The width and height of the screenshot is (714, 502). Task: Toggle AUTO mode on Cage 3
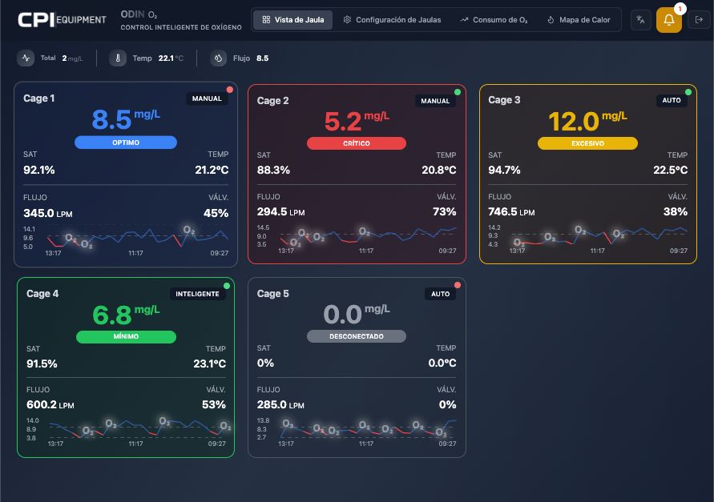[x=672, y=101]
